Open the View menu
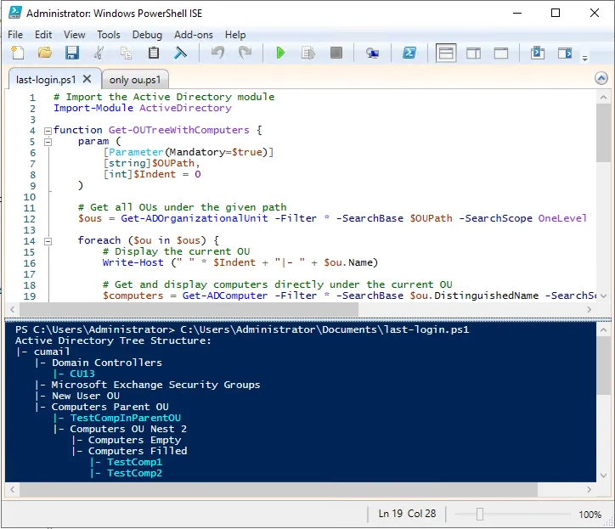Viewport: 615px width, 529px height. [74, 35]
